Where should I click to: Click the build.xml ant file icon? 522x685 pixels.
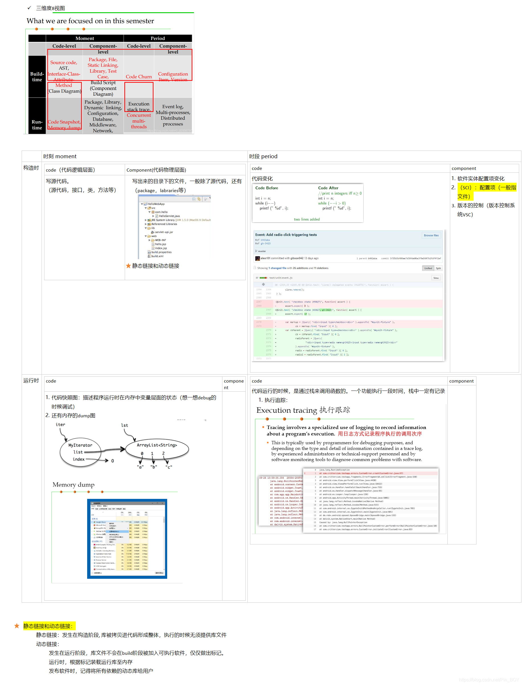pos(149,256)
